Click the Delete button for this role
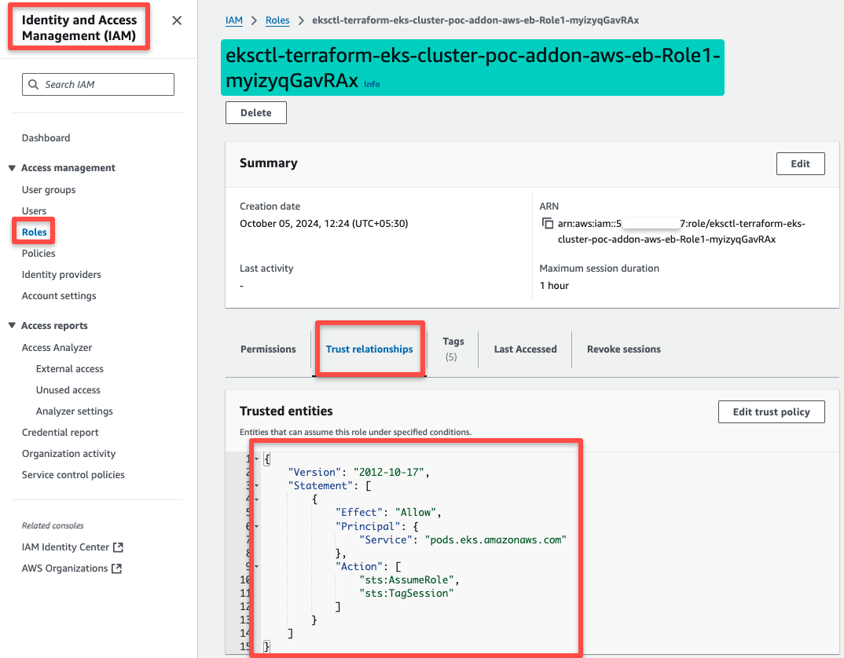The width and height of the screenshot is (844, 658). (x=255, y=112)
